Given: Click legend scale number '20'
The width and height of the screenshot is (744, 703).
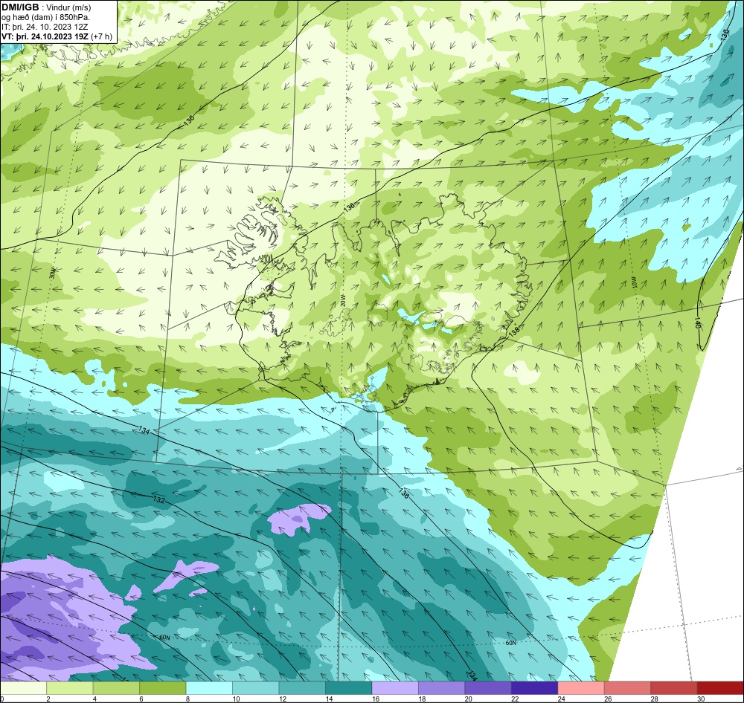Looking at the screenshot, I should (x=468, y=699).
